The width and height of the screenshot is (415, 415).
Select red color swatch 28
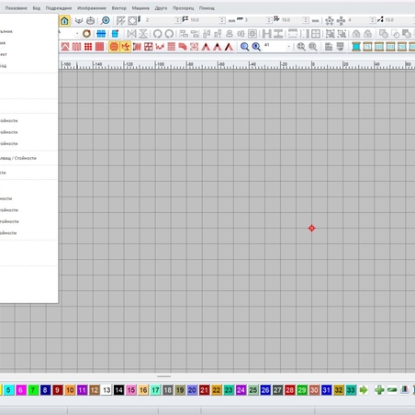click(x=289, y=390)
